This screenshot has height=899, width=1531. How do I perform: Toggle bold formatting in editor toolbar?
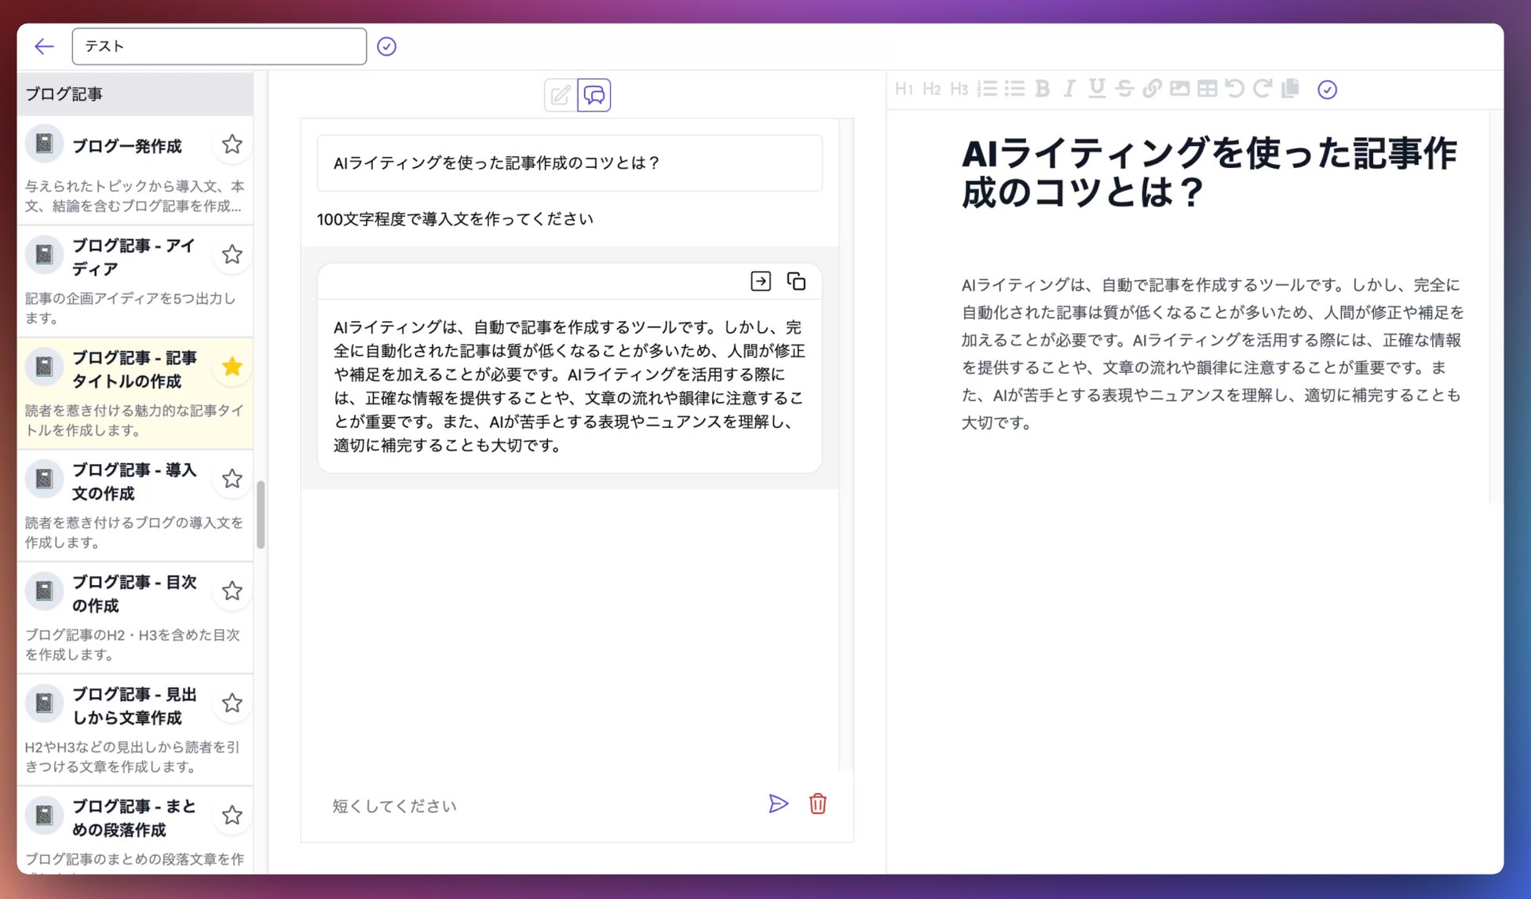[x=1042, y=89]
